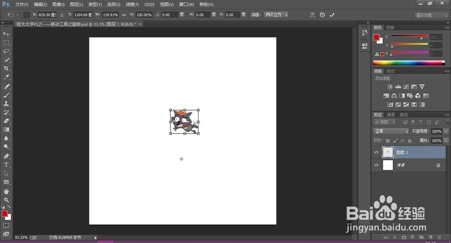The height and width of the screenshot is (243, 451).
Task: Select the Path Selection tool
Action: (x=6, y=174)
